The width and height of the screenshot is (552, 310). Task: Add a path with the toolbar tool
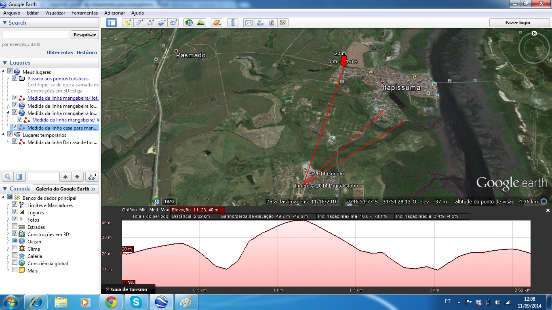click(151, 23)
